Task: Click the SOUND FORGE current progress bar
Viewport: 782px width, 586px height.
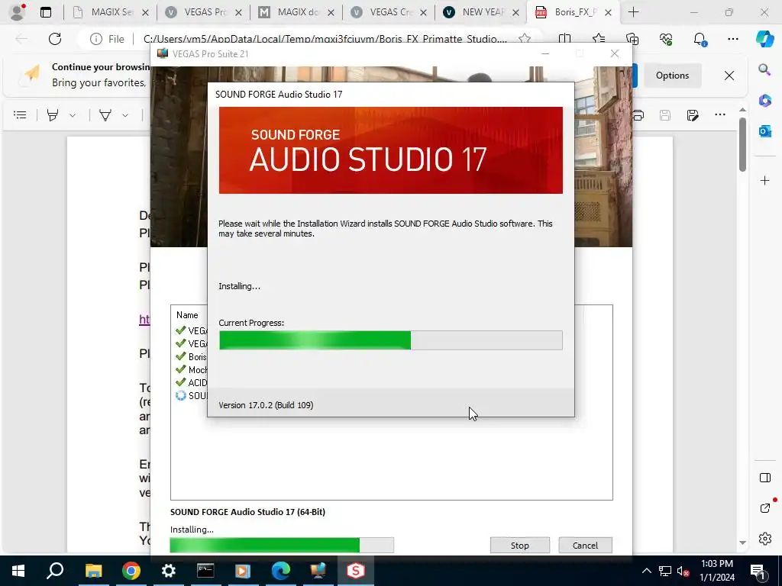Action: (x=390, y=340)
